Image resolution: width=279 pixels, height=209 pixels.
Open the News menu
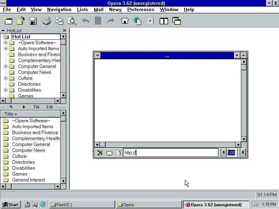[x=115, y=10]
